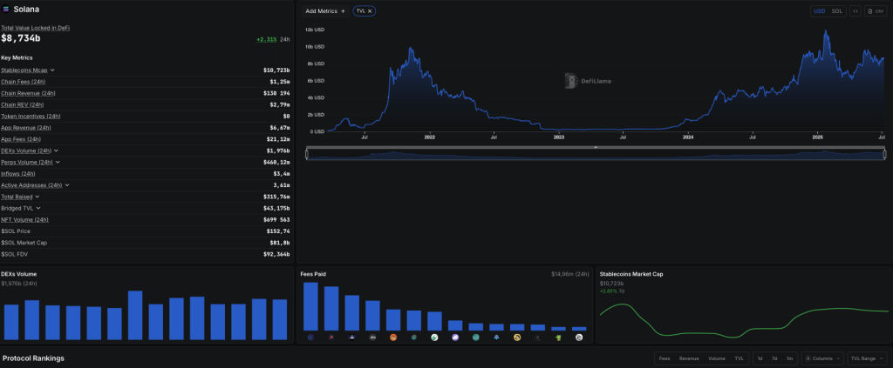Switch chart denomination to SOL
The width and height of the screenshot is (893, 368).
pyautogui.click(x=836, y=10)
